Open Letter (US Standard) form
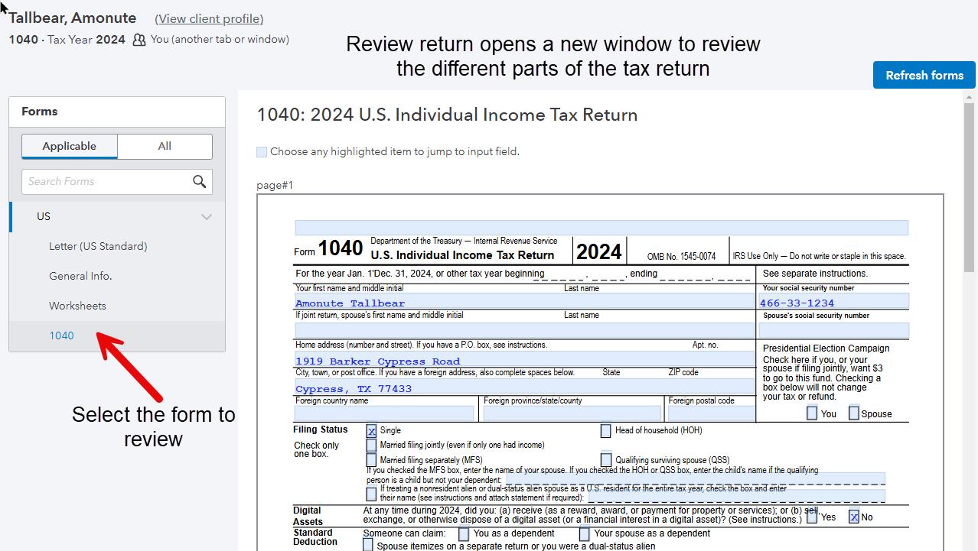This screenshot has height=551, width=978. [x=98, y=246]
